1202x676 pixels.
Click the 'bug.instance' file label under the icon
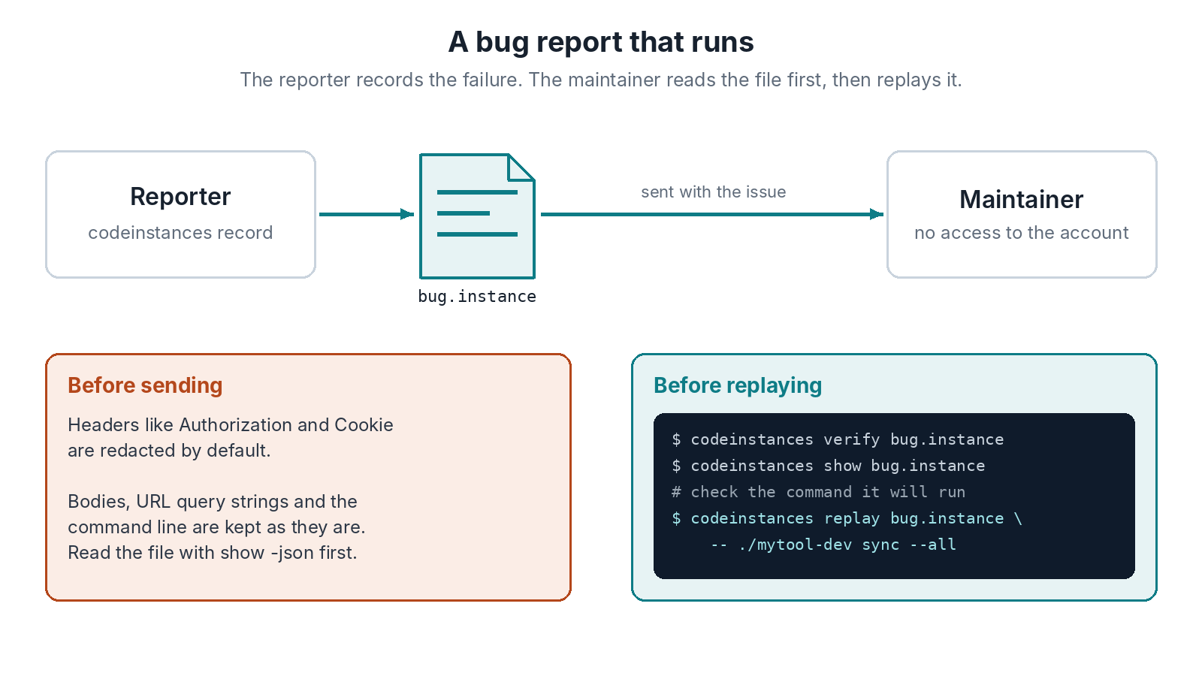tap(477, 297)
